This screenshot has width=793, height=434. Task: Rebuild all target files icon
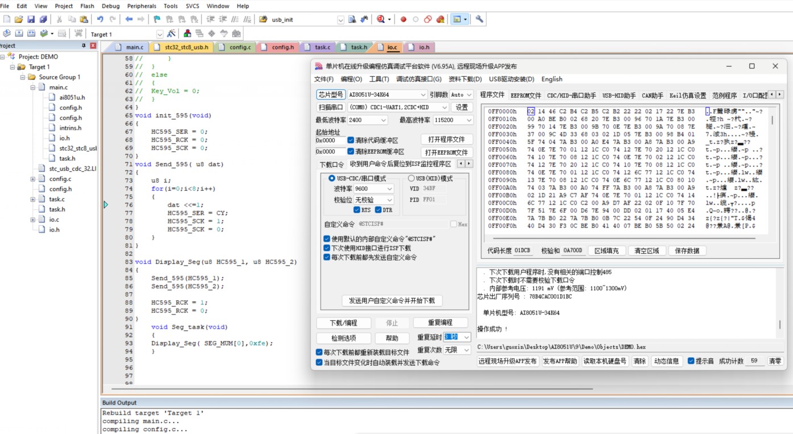[31, 34]
